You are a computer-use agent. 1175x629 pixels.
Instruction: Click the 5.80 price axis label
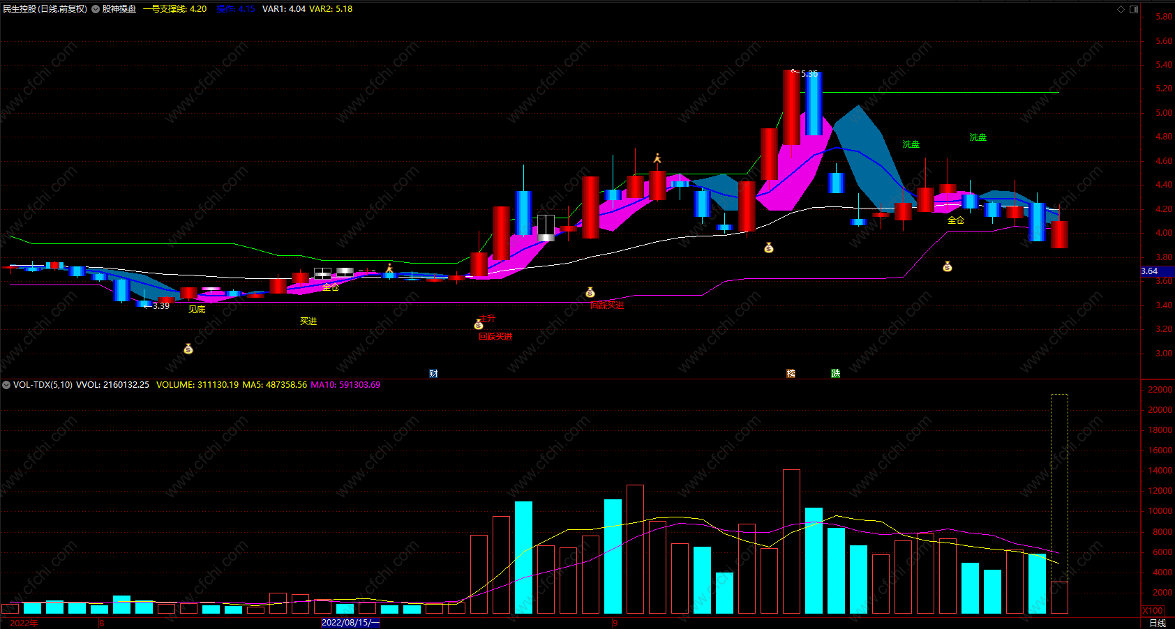click(1164, 17)
